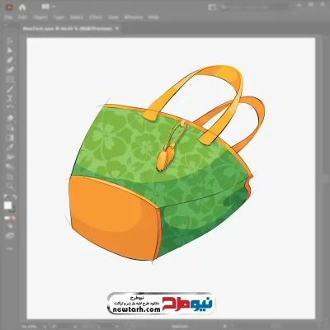Screen dimensions: 330x330
Task: Open the Drawing Modes button
Action: pos(10,226)
